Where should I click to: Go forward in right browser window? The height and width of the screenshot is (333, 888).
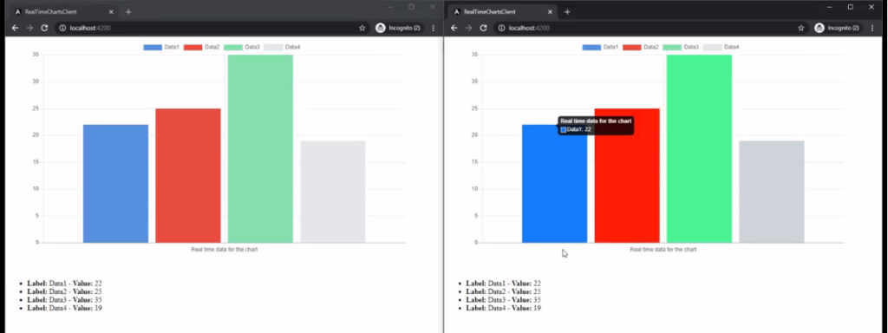(468, 28)
